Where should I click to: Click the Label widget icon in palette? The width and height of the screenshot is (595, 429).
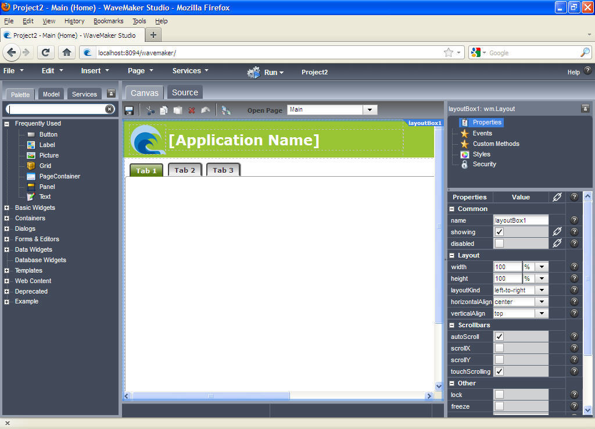31,145
